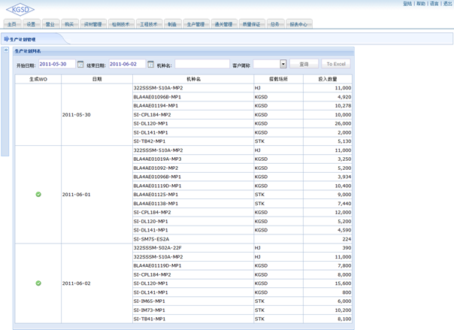Click into the 机种名 input field

[202, 64]
